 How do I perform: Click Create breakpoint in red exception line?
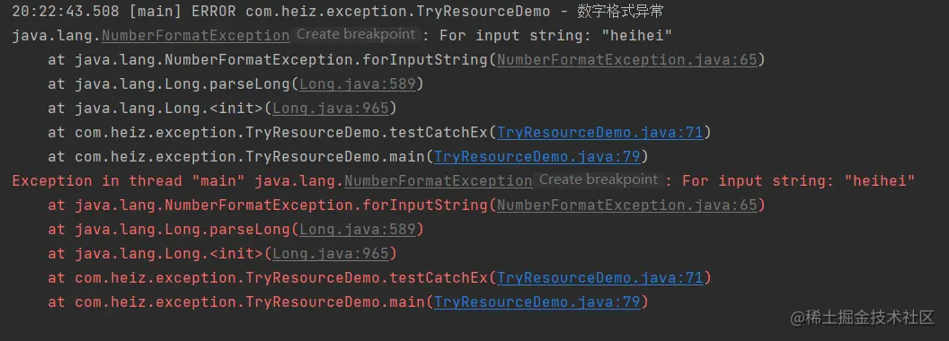coord(599,179)
